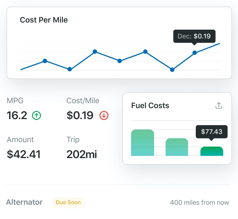Click the red downward trend arrow beside Cost/Mile
The height and width of the screenshot is (219, 238).
point(104,116)
